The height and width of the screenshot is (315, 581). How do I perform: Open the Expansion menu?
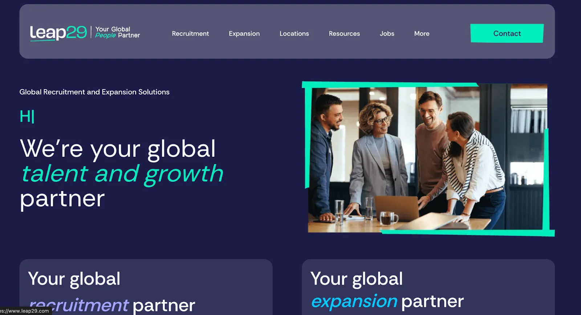click(244, 33)
